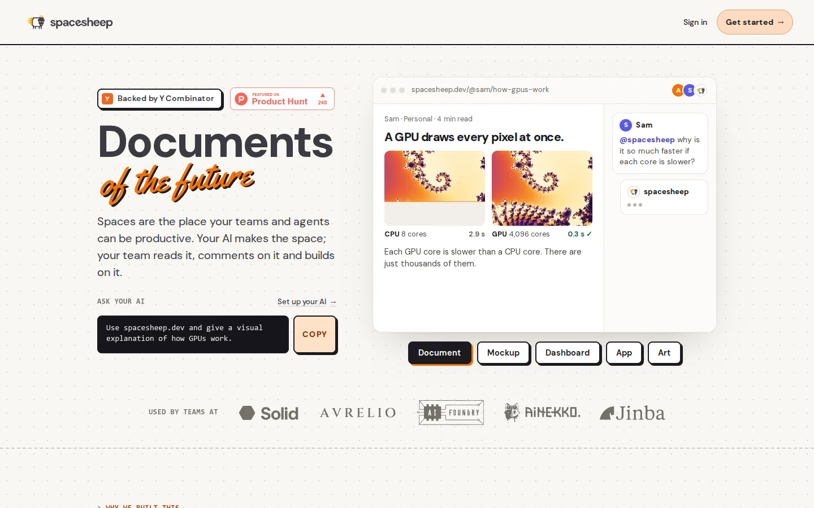Click the typing dots in spacesheep reply
The height and width of the screenshot is (508, 814).
[x=634, y=205]
